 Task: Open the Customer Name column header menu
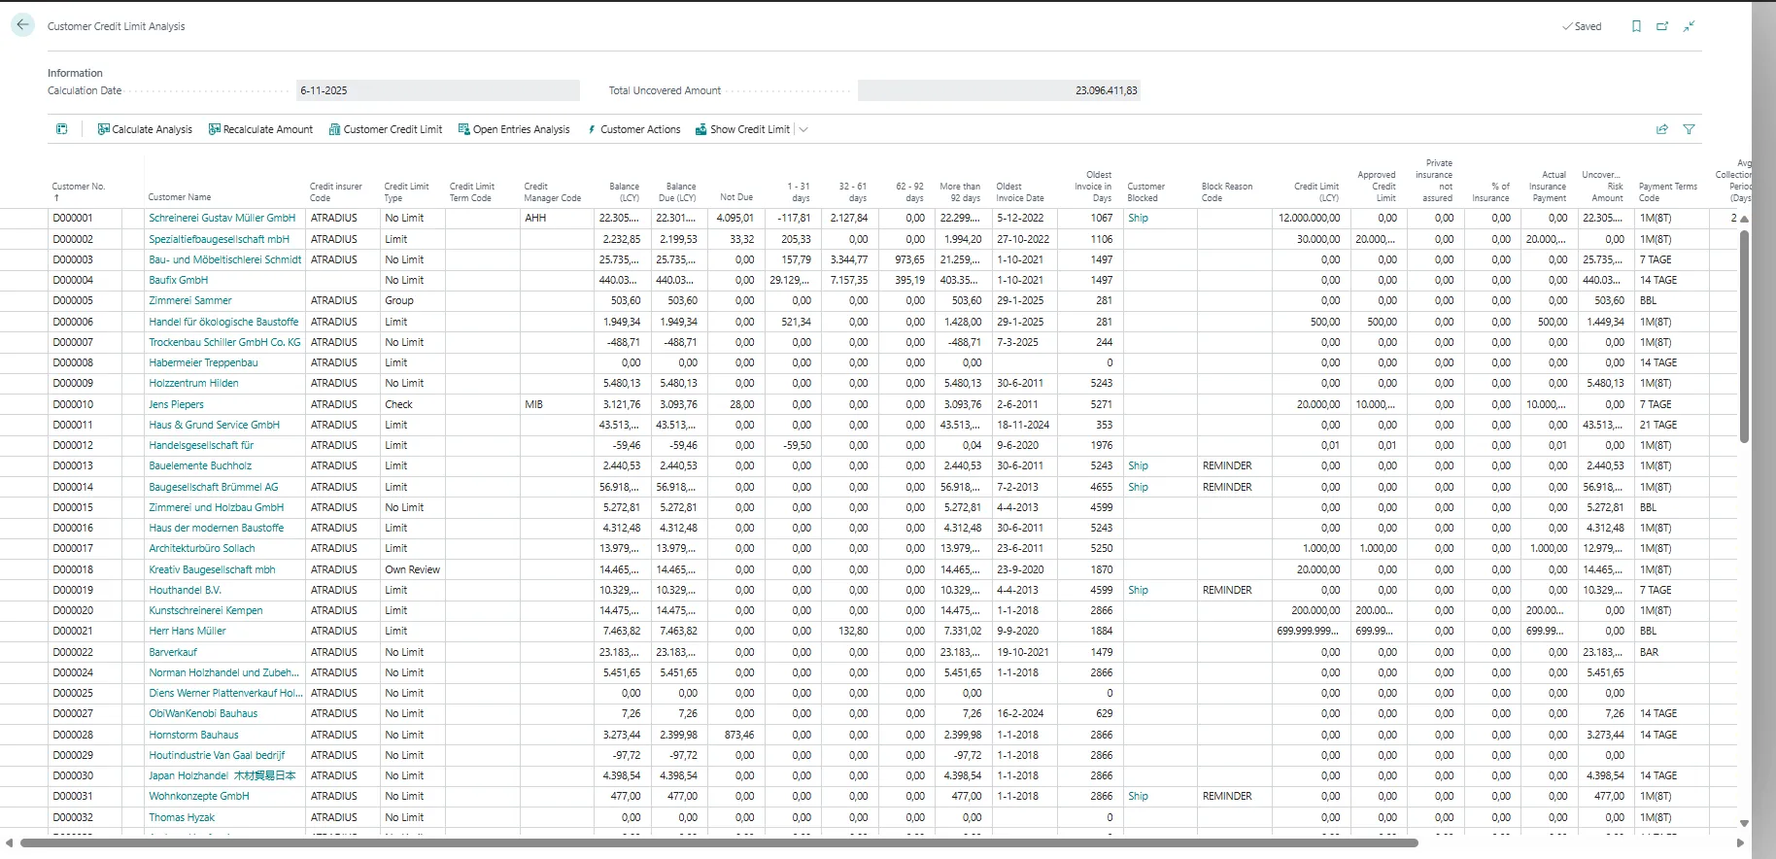pos(180,197)
